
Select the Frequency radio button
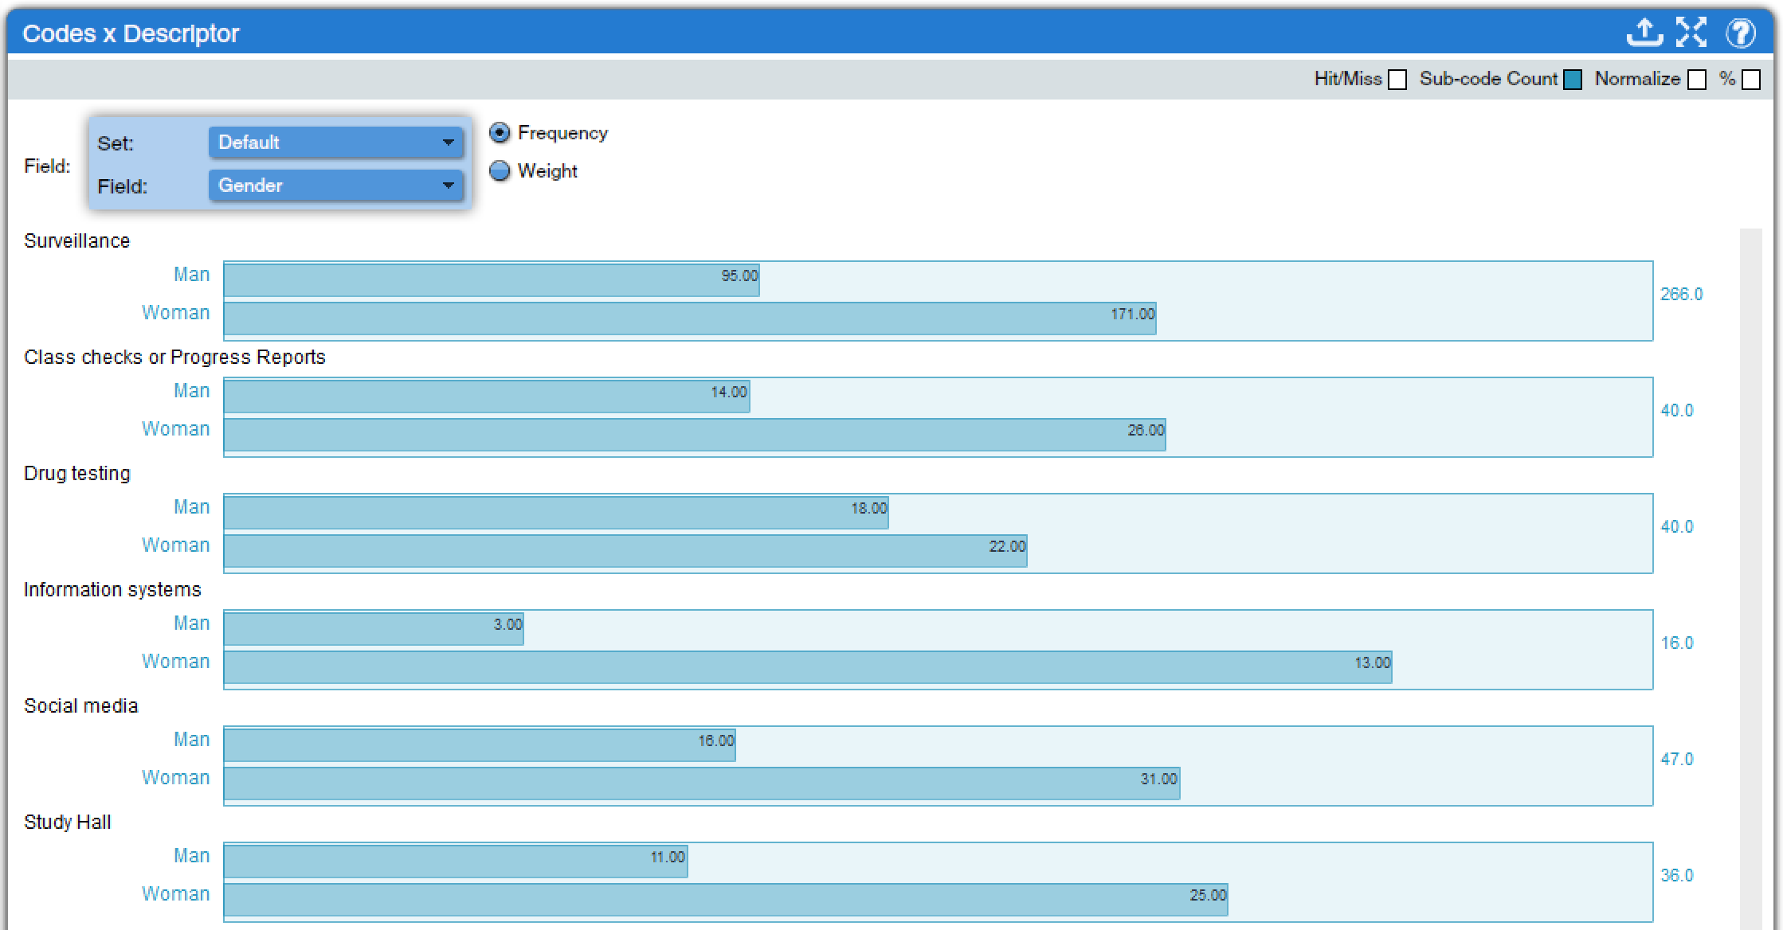point(500,133)
